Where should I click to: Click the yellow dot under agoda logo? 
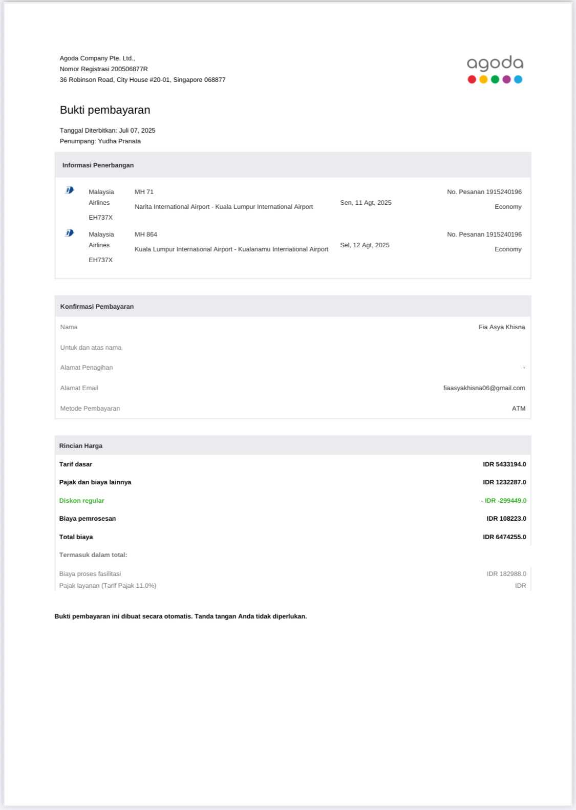483,79
